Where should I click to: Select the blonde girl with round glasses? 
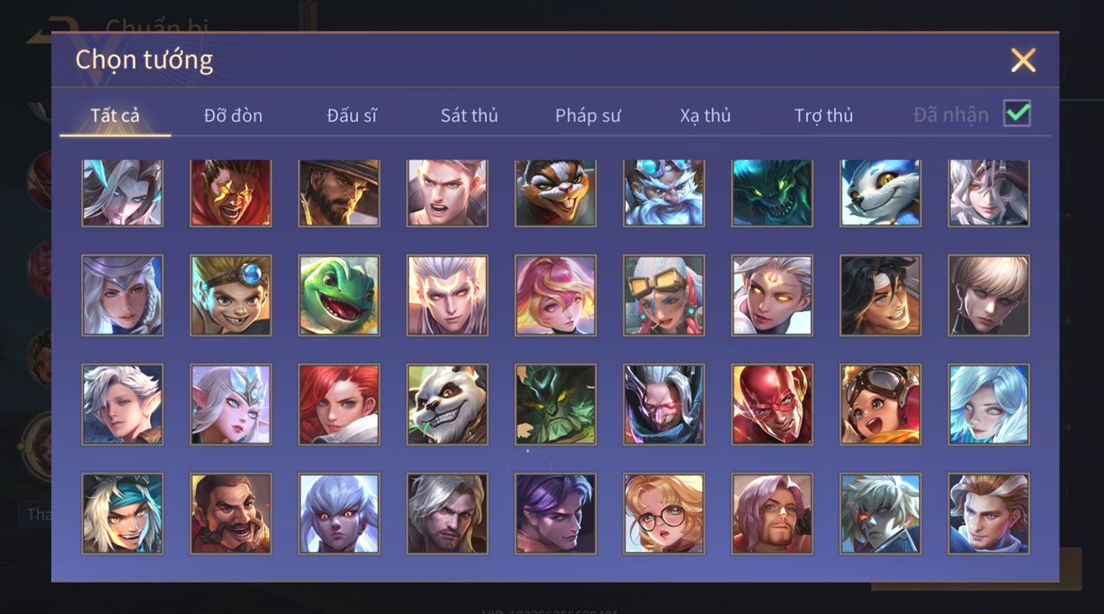coord(664,514)
